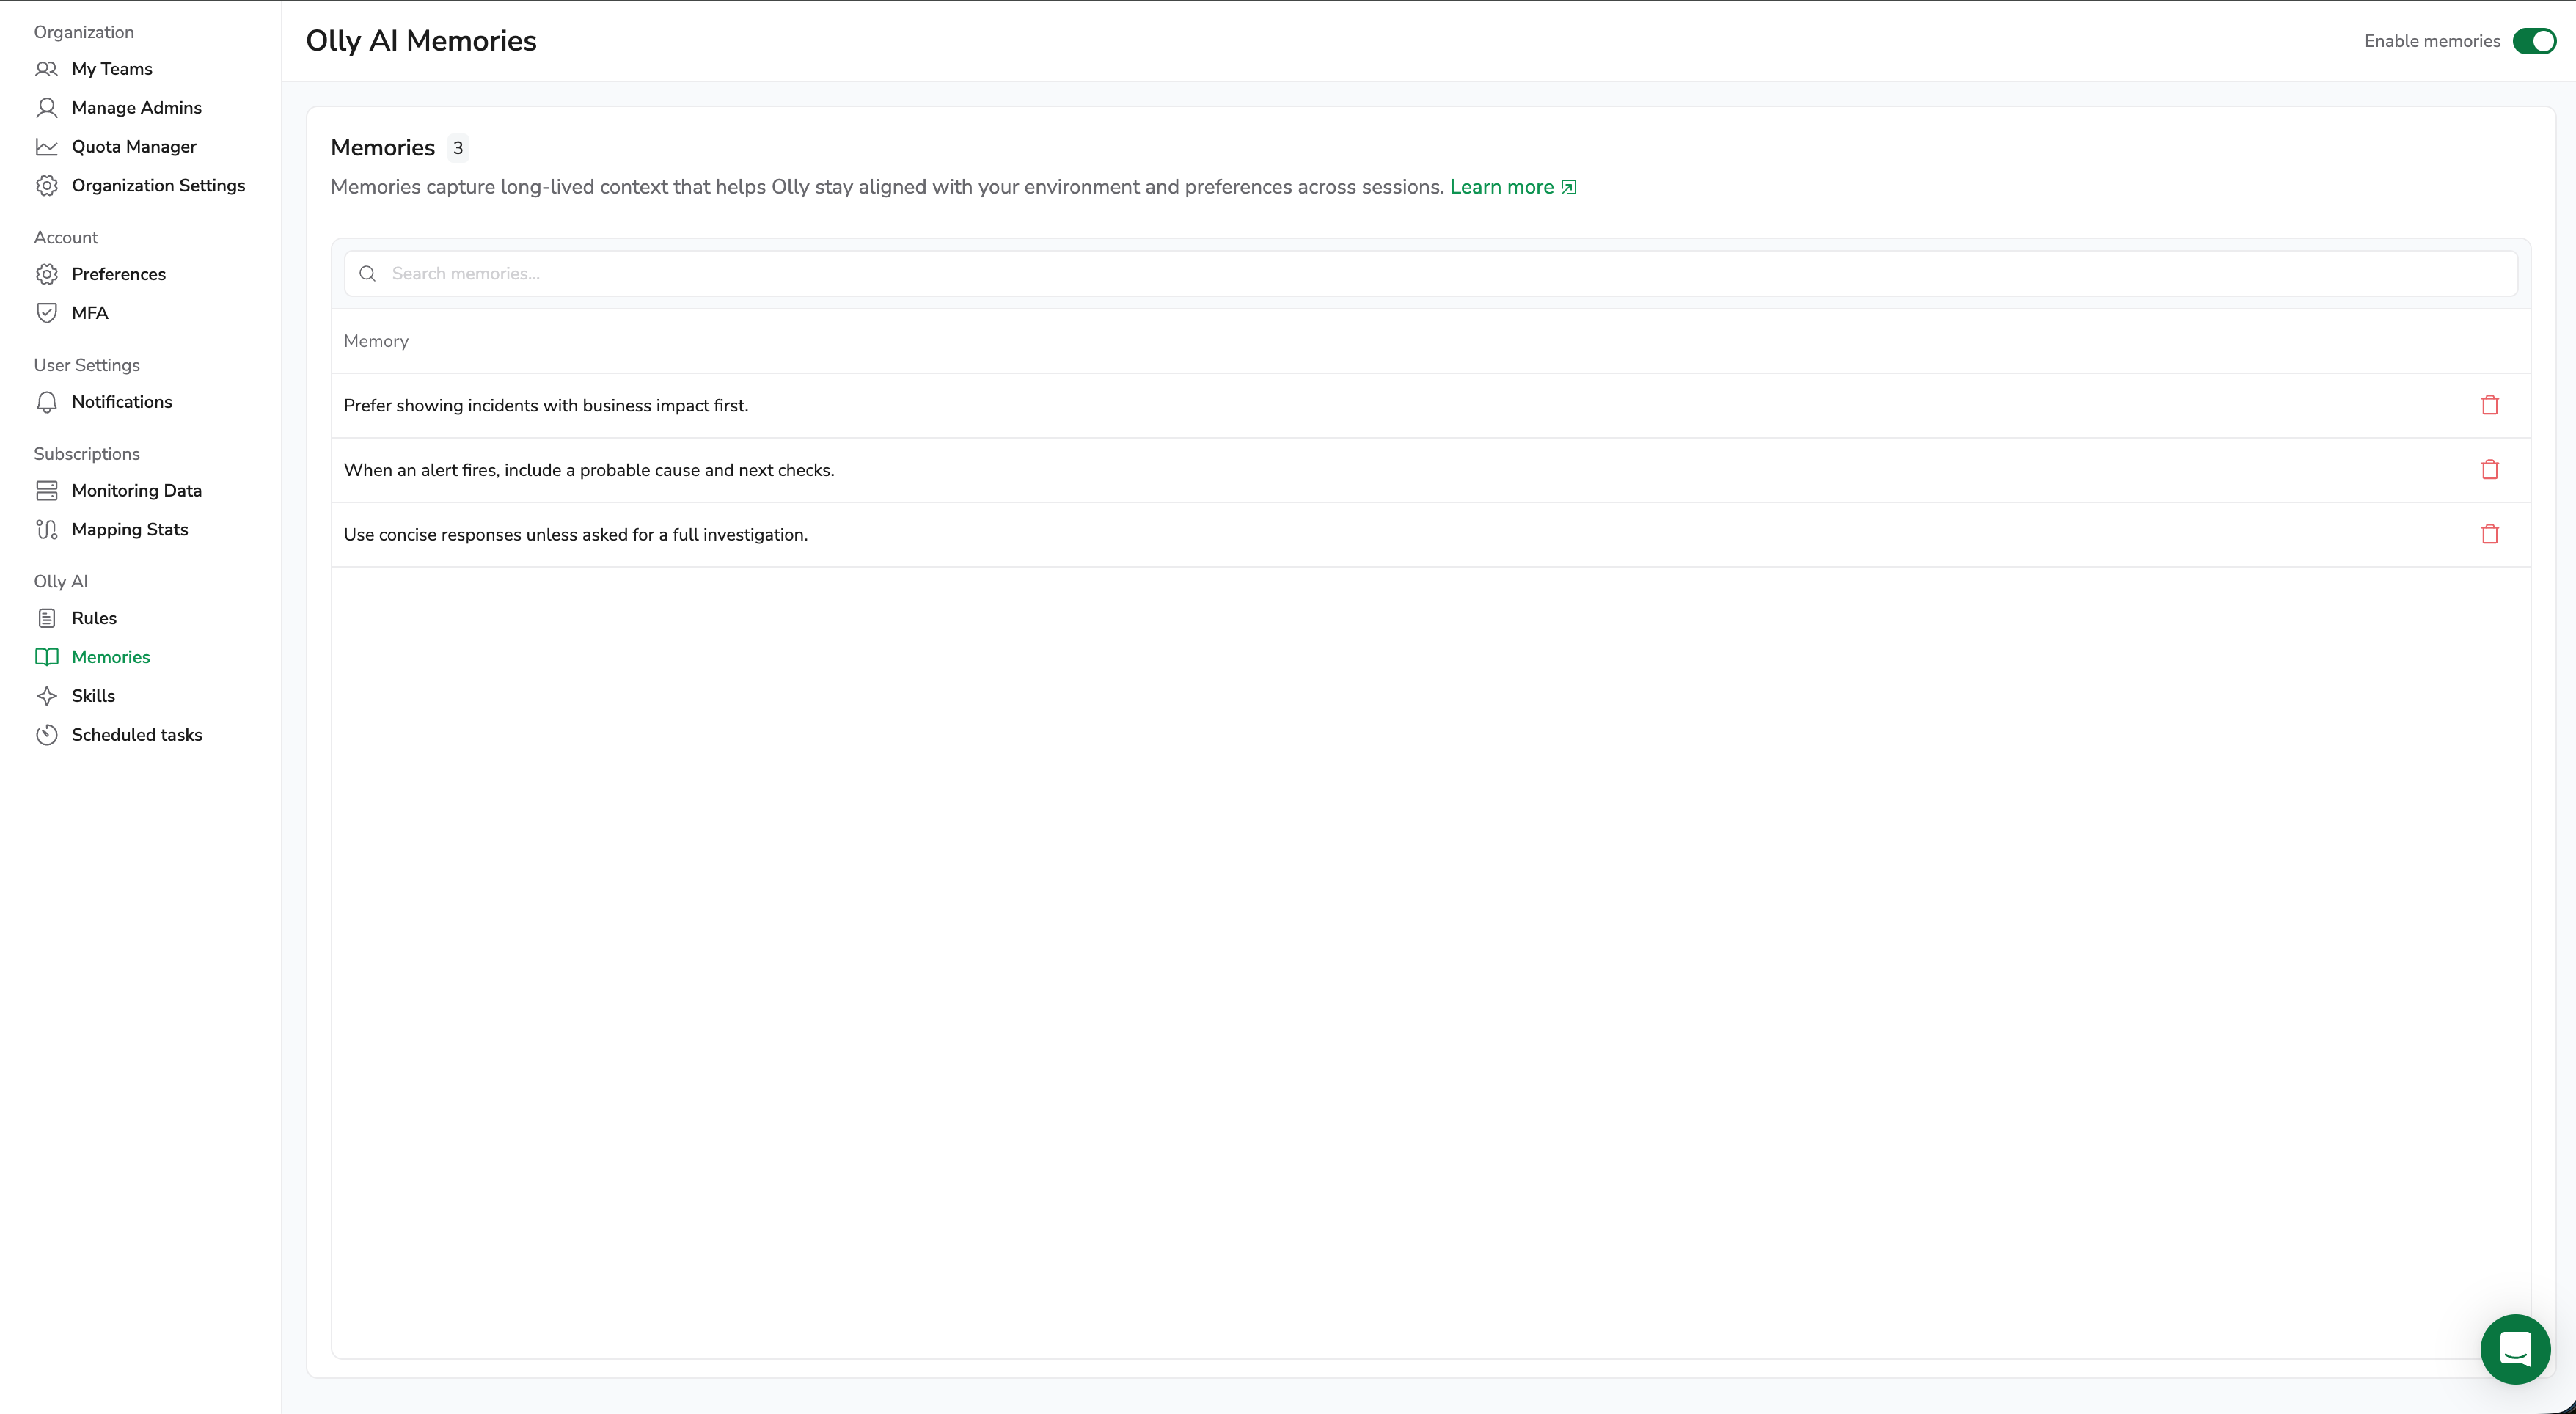
Task: Select "Use concise responses" memory row
Action: (1430, 535)
